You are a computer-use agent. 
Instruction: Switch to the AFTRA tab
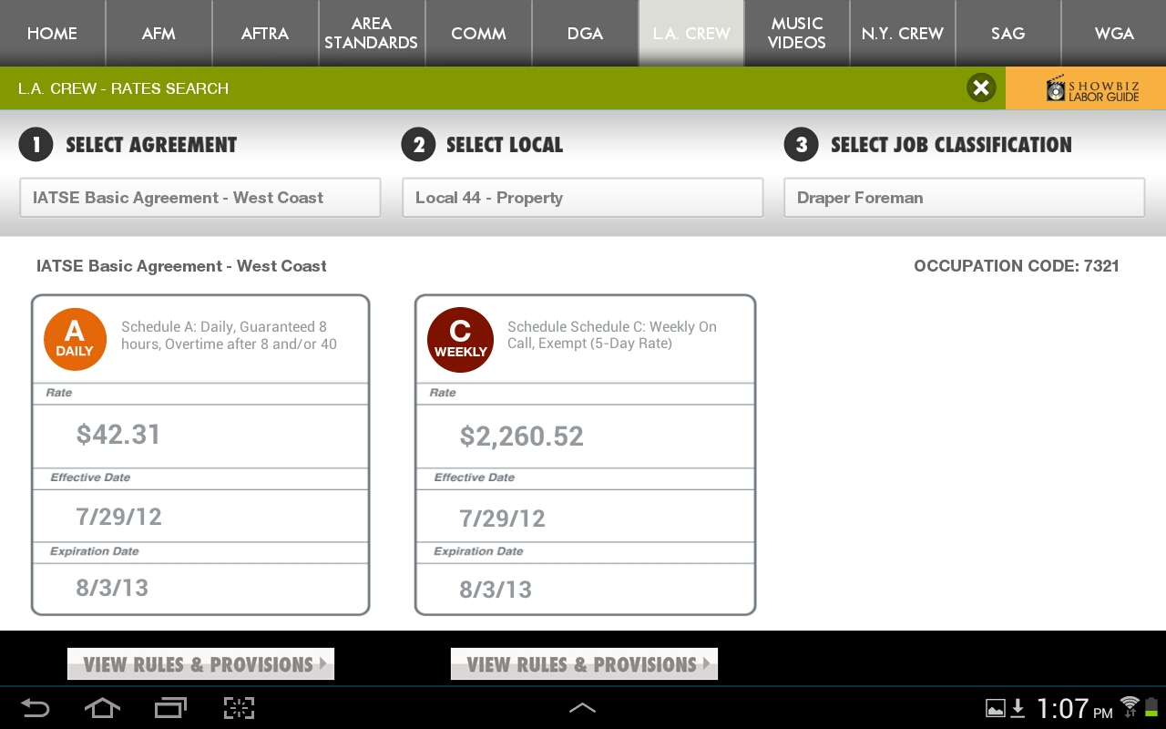click(265, 33)
